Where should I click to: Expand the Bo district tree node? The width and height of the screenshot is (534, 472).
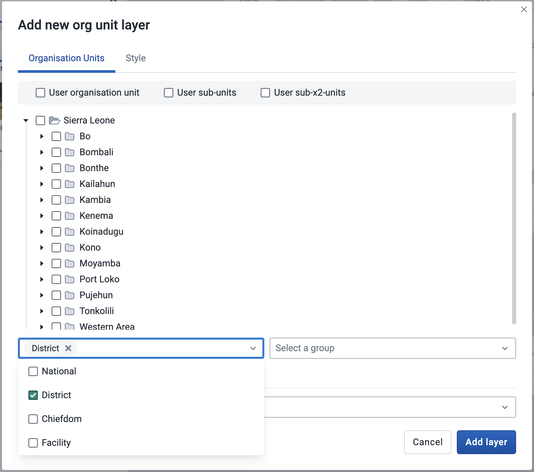click(x=42, y=136)
